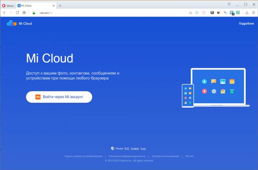Click the globe language icon in the footer
This screenshot has height=170, width=258.
(113, 149)
